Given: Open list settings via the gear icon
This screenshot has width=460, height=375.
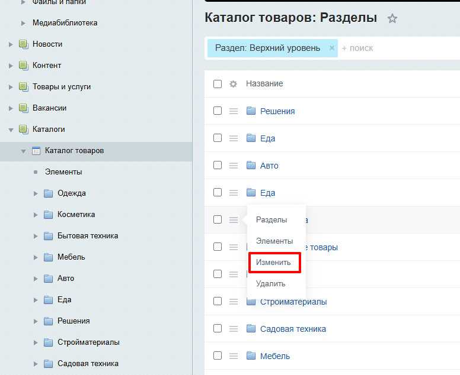Looking at the screenshot, I should (x=233, y=84).
